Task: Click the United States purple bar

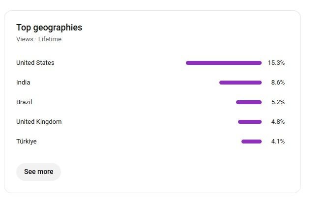Action: (224, 63)
